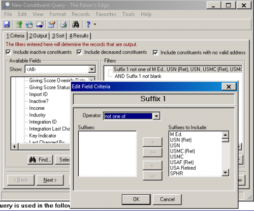
Task: Click the add to Favorites toolbar icon
Action: (52, 24)
